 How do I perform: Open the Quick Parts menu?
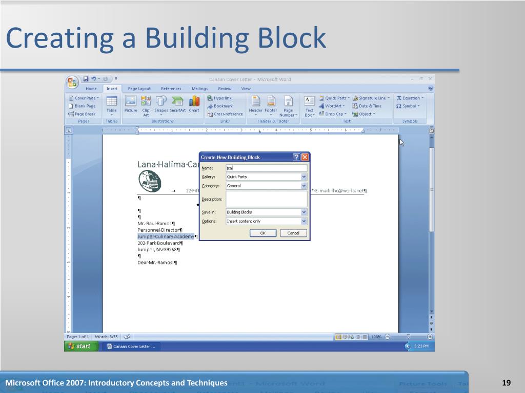(x=334, y=98)
